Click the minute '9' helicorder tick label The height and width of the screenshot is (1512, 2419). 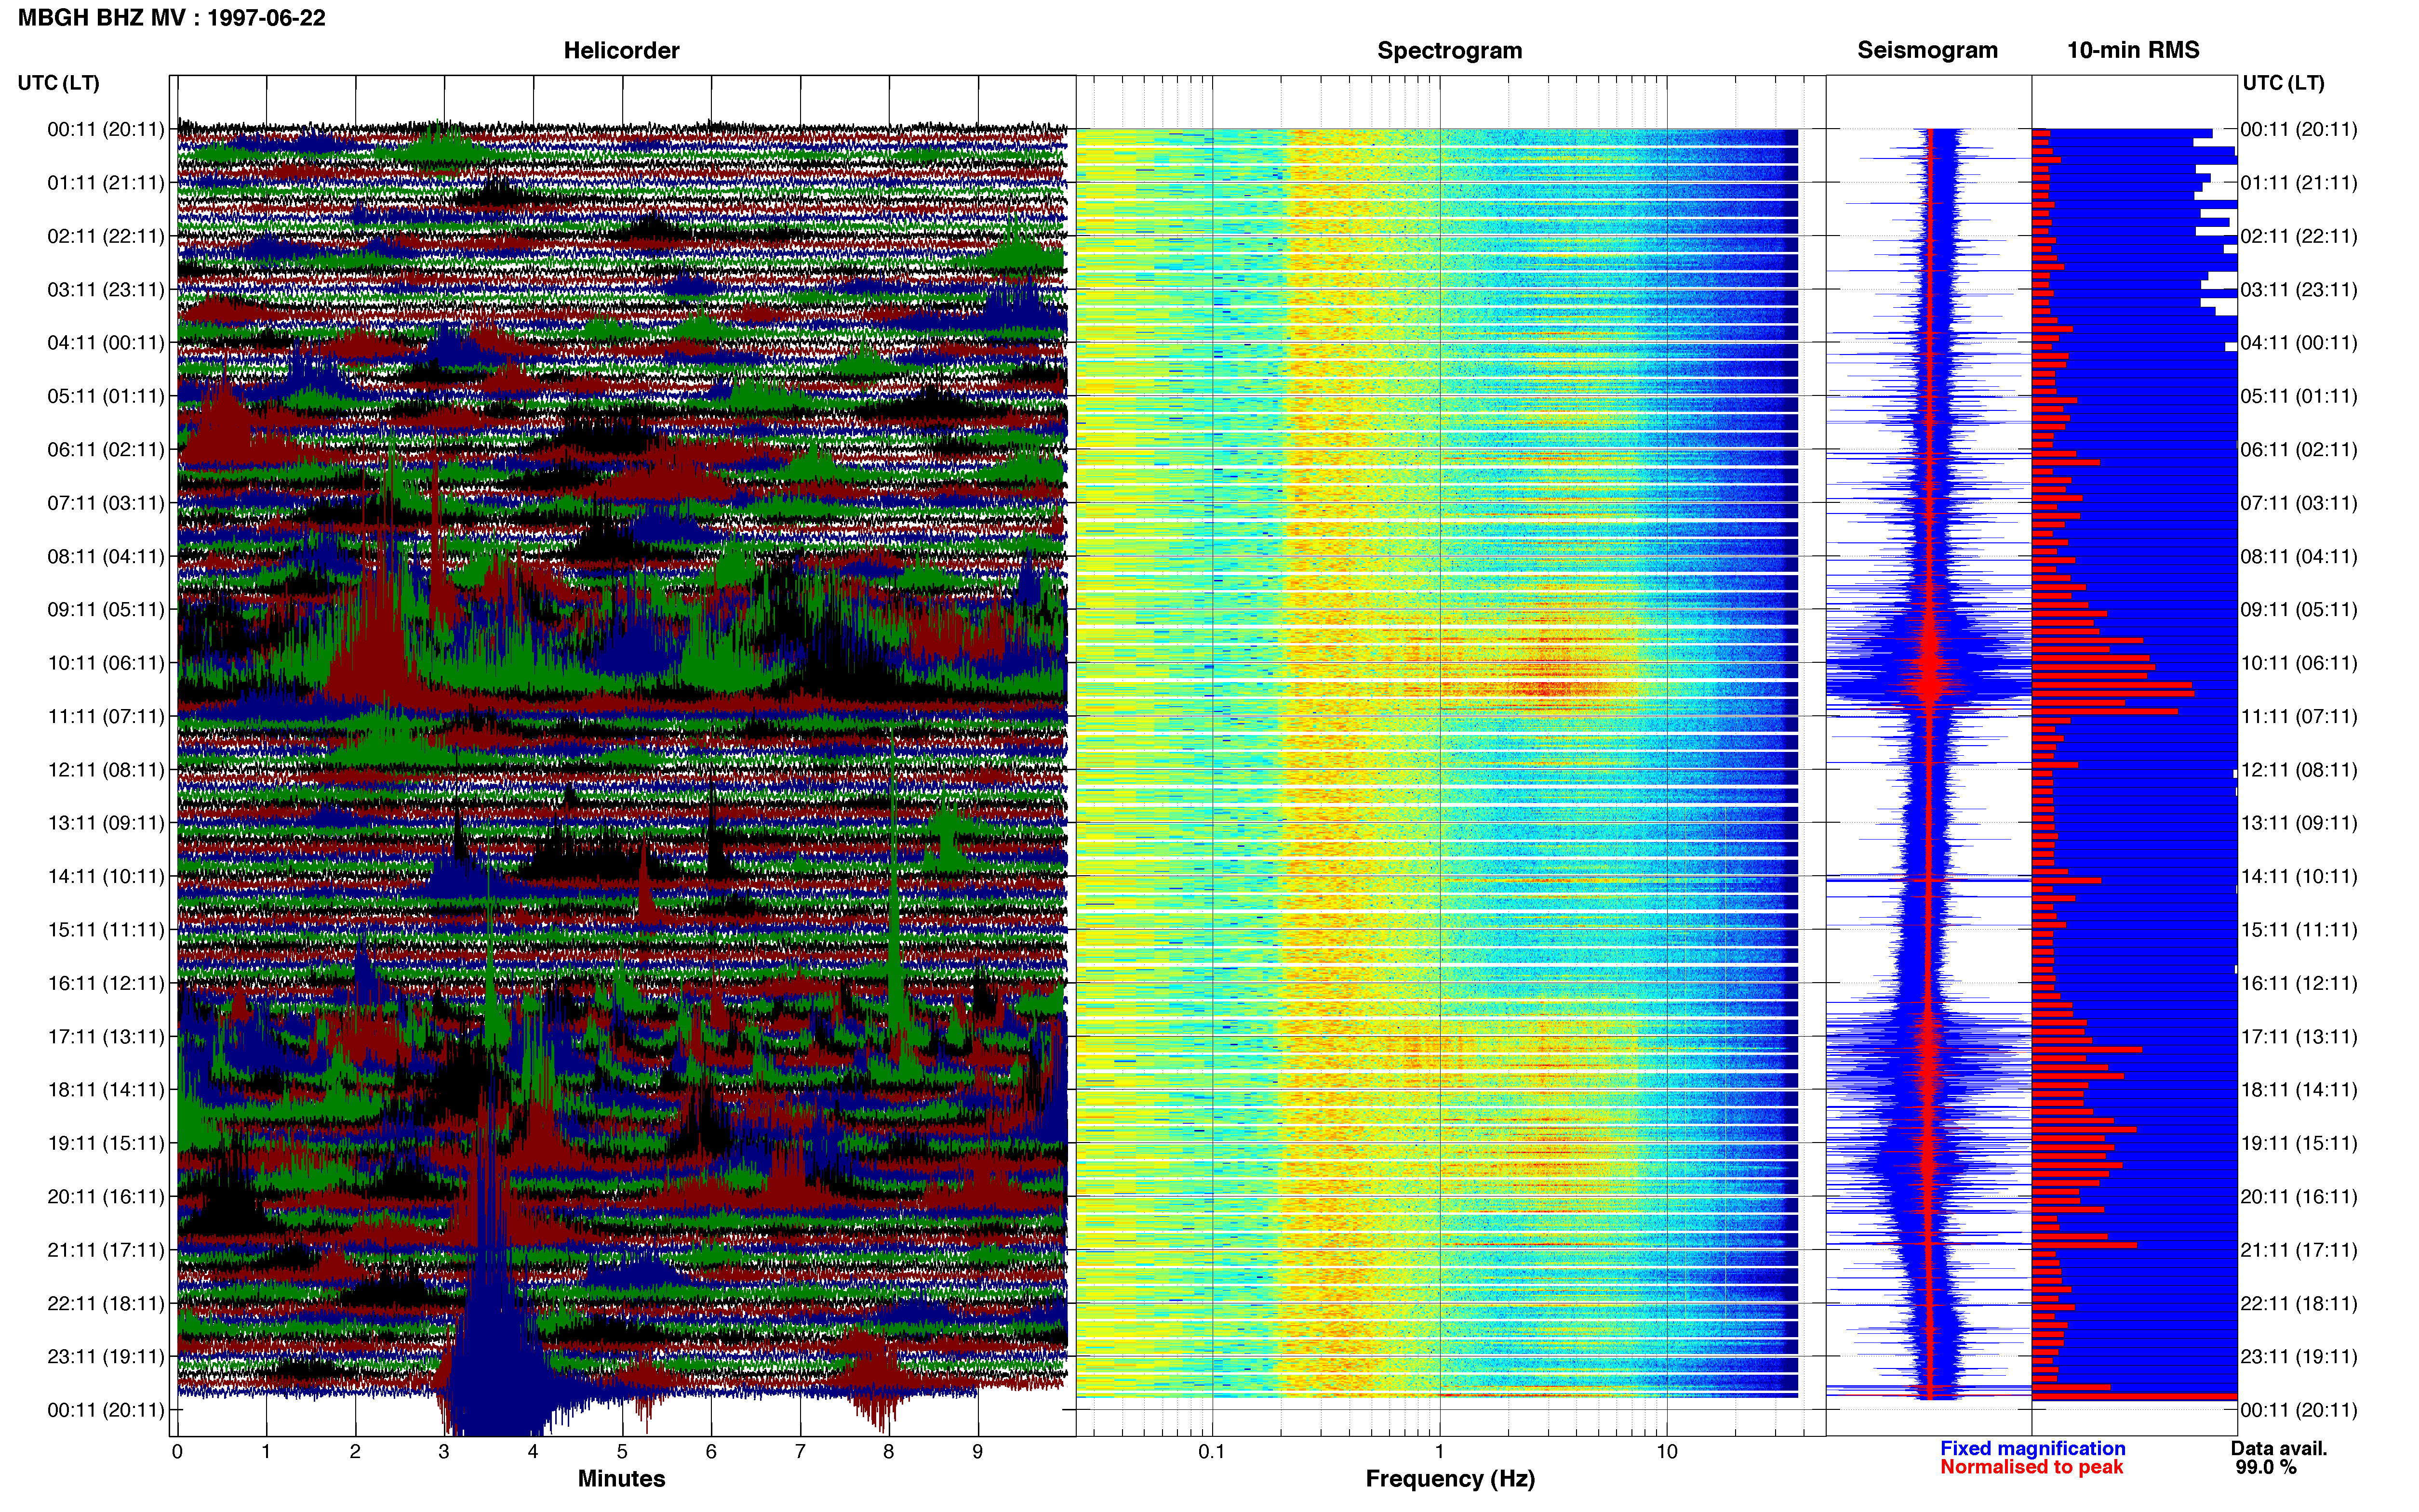(x=977, y=1451)
